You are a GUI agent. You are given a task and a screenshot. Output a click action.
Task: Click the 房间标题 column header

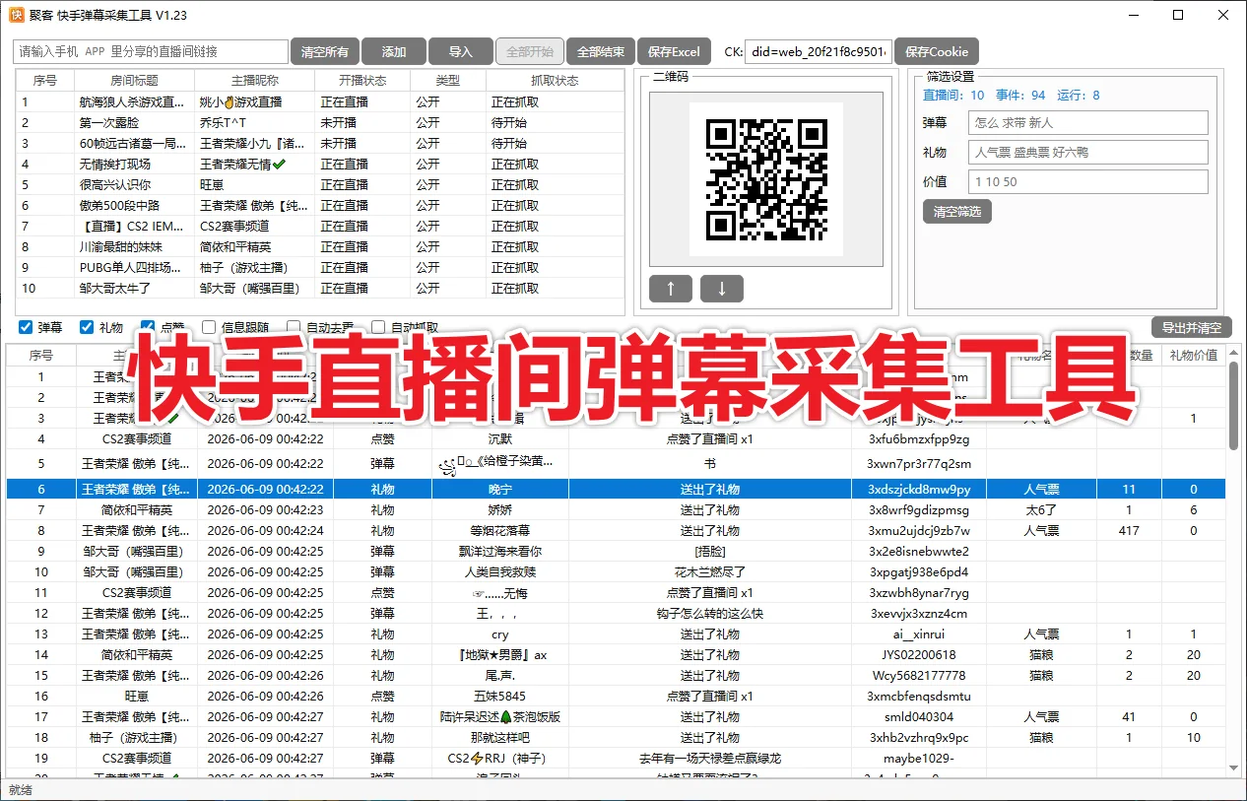134,81
